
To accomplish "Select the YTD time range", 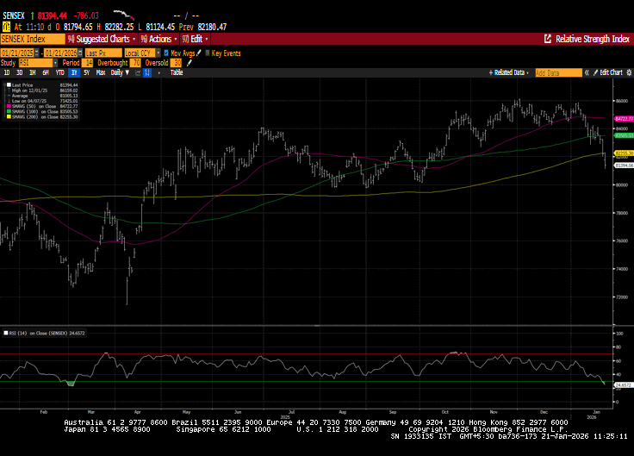I will [x=59, y=72].
